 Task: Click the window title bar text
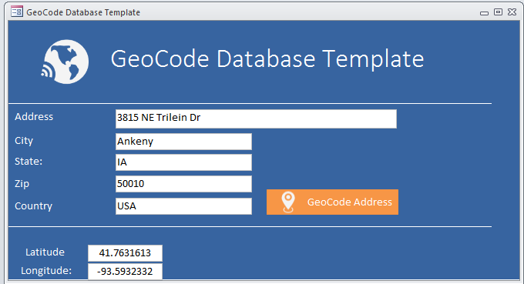click(x=83, y=12)
